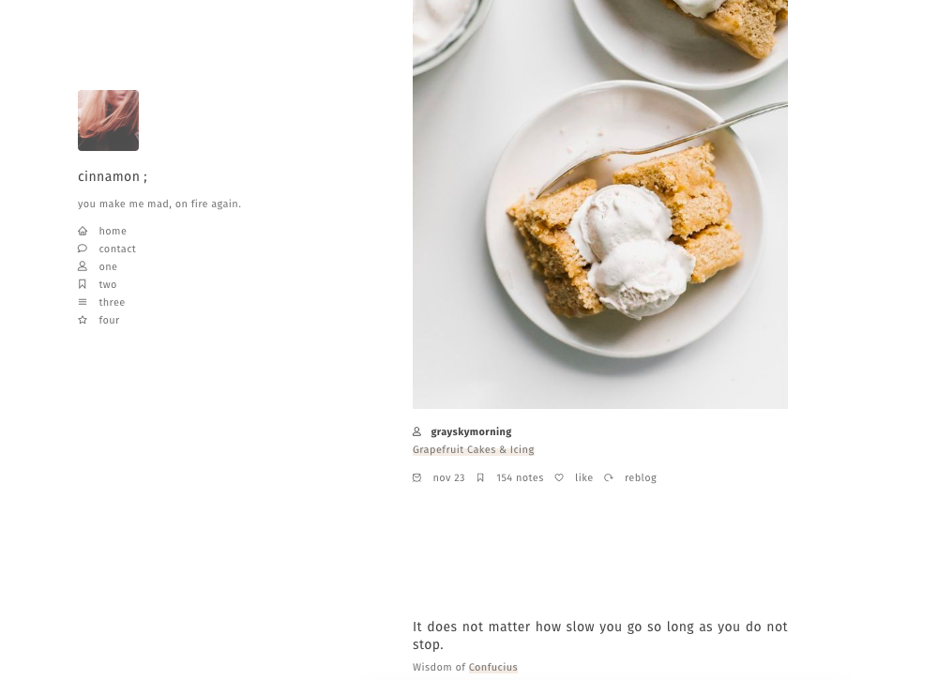The width and height of the screenshot is (938, 680).
Task: Open the Confucius source link
Action: click(x=493, y=667)
